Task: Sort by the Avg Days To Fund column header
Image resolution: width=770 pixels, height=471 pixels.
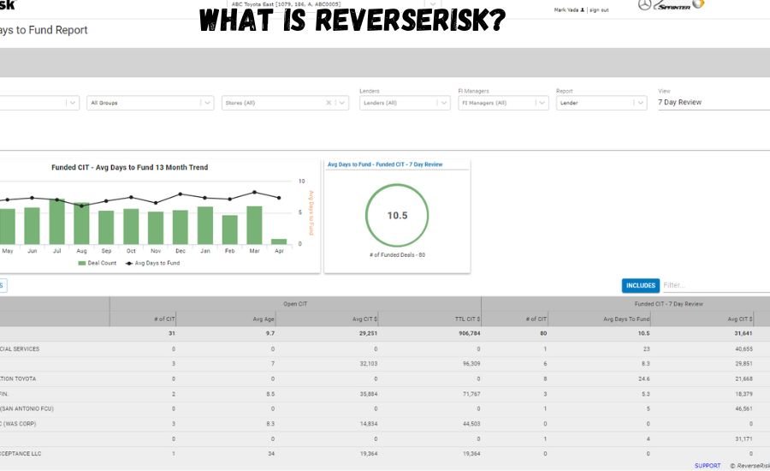Action: [x=626, y=319]
